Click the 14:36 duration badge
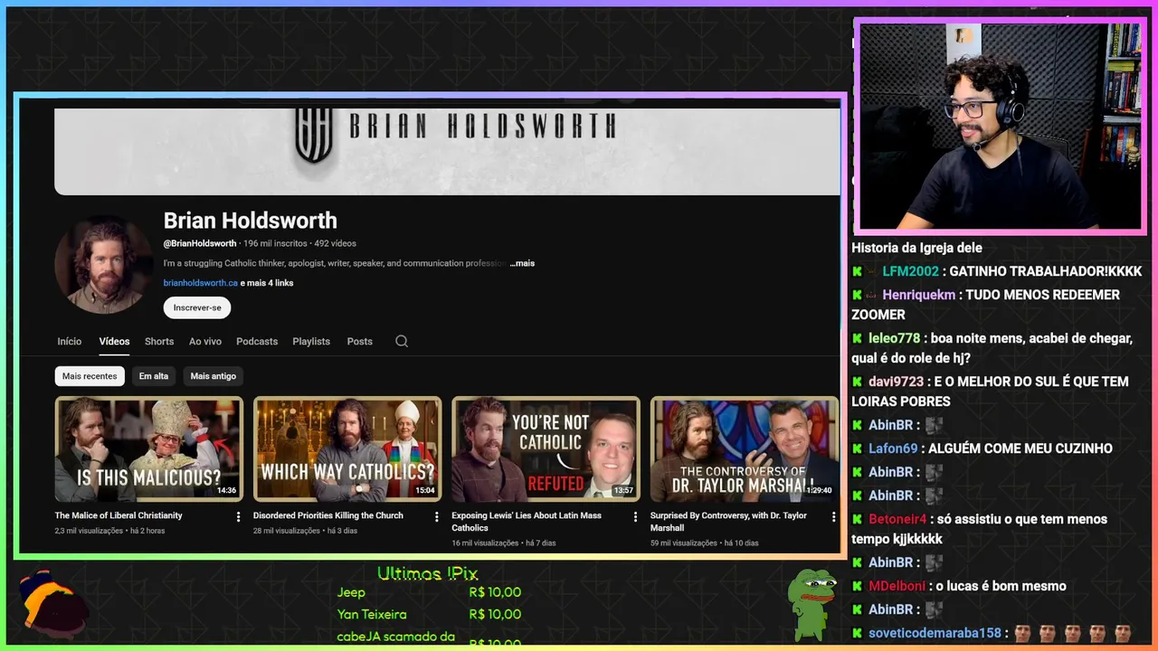This screenshot has width=1158, height=651. tap(226, 490)
